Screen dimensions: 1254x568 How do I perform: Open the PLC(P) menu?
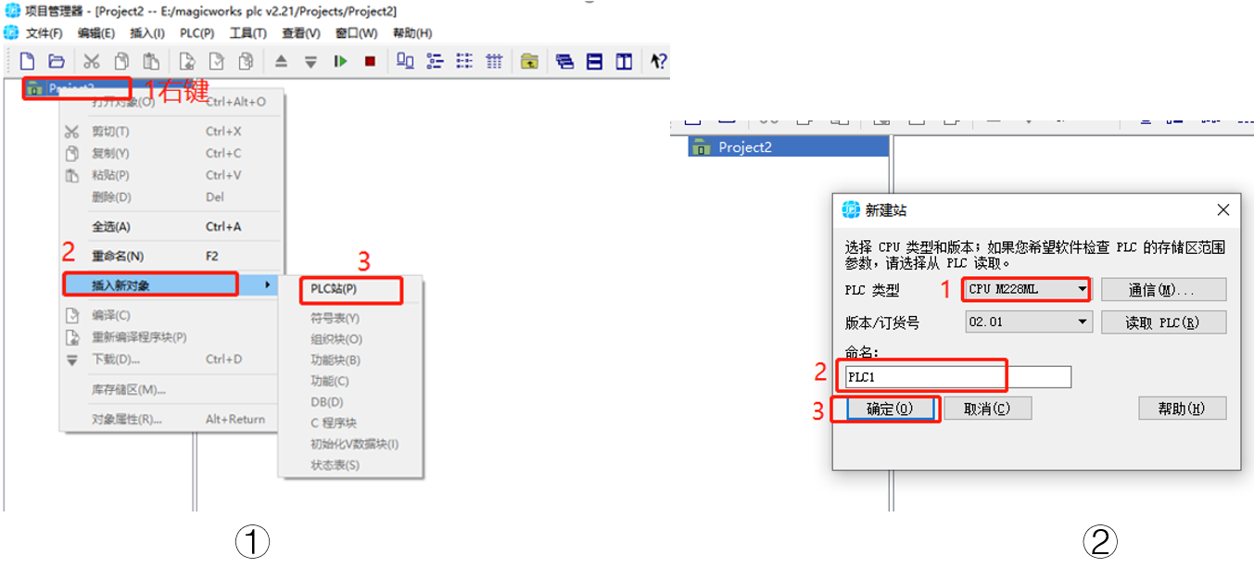coord(197,33)
